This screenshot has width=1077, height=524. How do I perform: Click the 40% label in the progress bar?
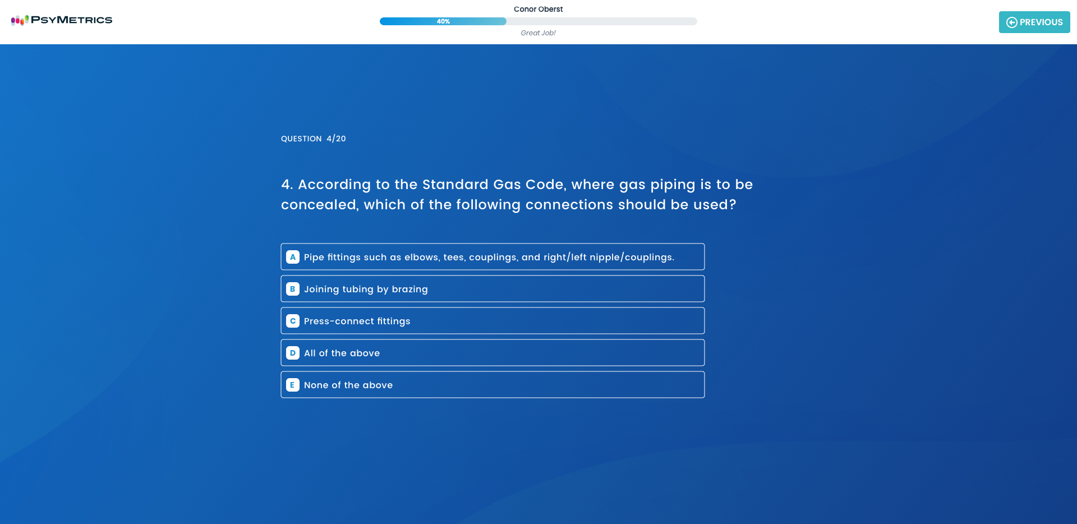(443, 21)
